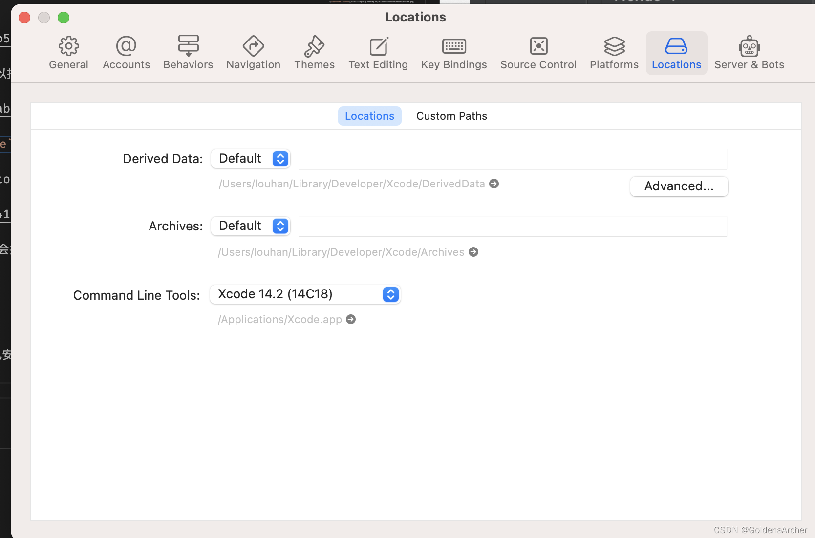Screen dimensions: 815x538
Task: Close the Locations preferences window
Action: pyautogui.click(x=24, y=18)
